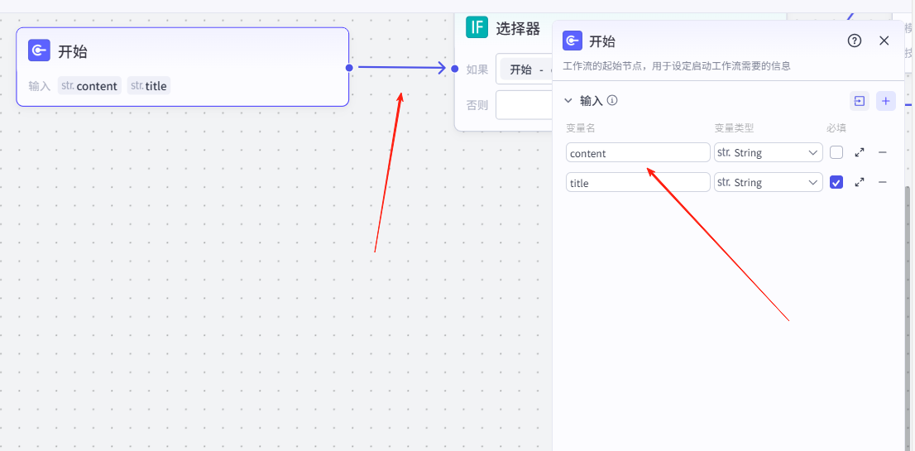This screenshot has width=915, height=451.
Task: Collapse the 输入 section
Action: click(568, 101)
